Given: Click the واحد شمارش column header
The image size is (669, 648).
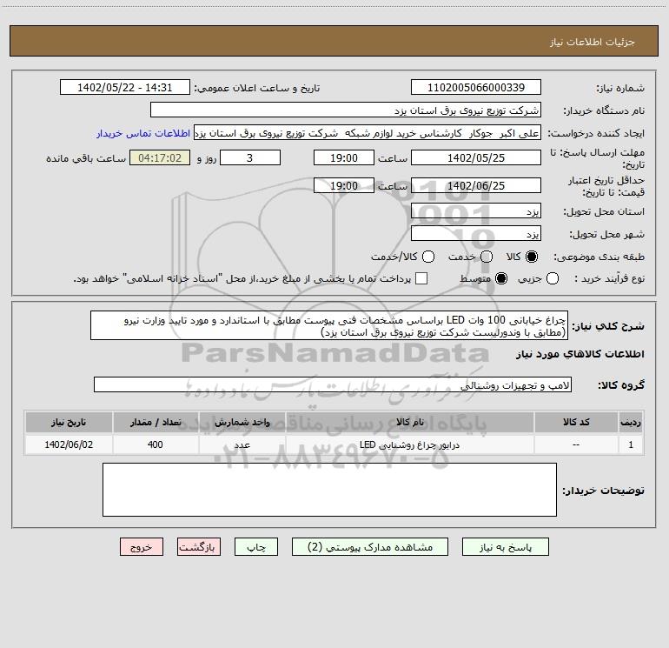Looking at the screenshot, I should [242, 422].
